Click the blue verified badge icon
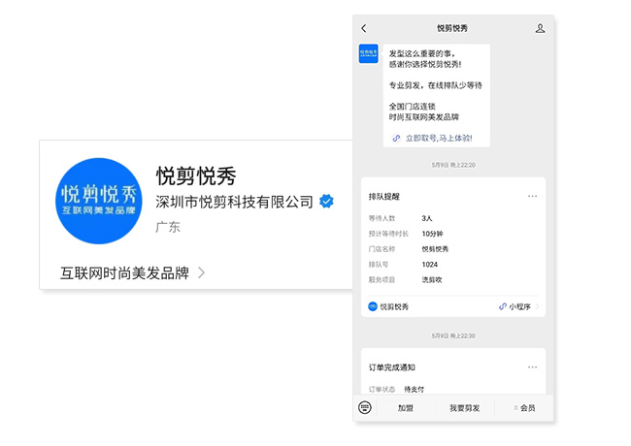This screenshot has height=446, width=631. point(326,201)
